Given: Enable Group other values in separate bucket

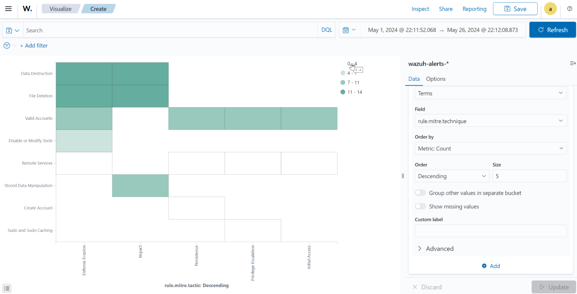Looking at the screenshot, I should (420, 193).
